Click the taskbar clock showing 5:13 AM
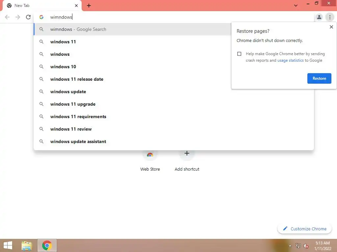This screenshot has width=337, height=252. point(323,246)
